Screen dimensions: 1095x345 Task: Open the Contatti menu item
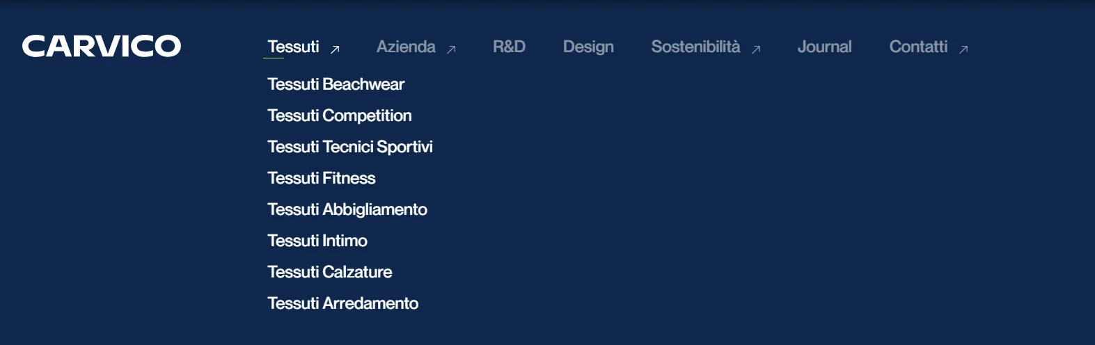[918, 47]
